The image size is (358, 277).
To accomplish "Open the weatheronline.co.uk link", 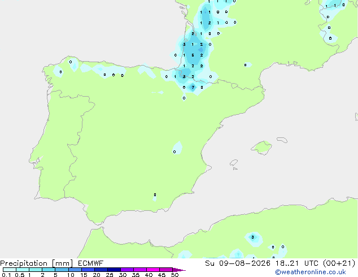I will (311, 272).
